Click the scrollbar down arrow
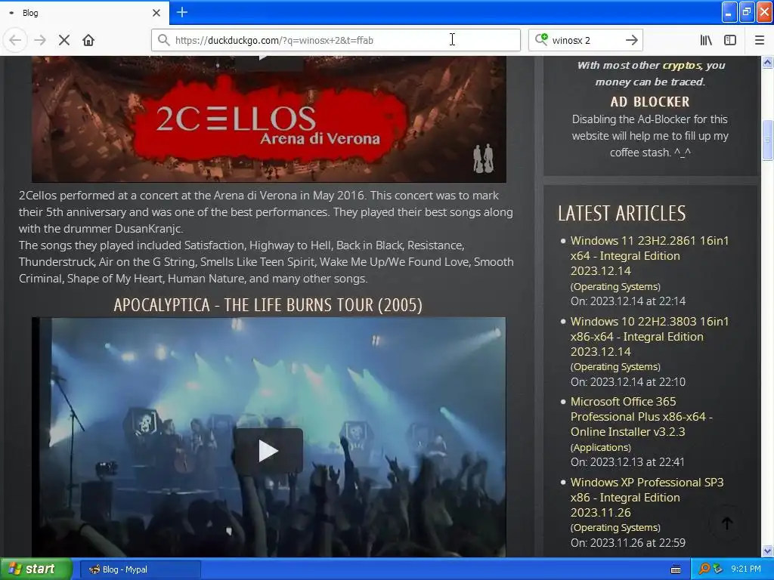 tap(768, 551)
